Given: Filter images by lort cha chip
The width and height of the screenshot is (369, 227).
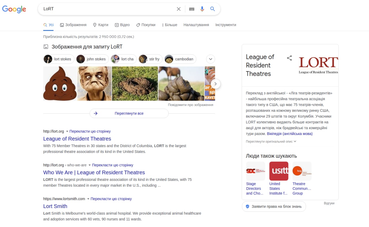Looking at the screenshot, I should 123,59.
